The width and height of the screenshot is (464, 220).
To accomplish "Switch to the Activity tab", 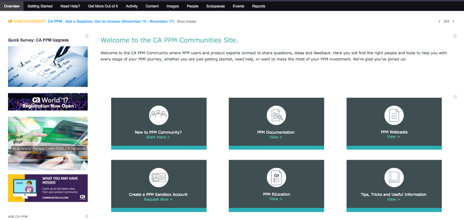I will [x=132, y=6].
